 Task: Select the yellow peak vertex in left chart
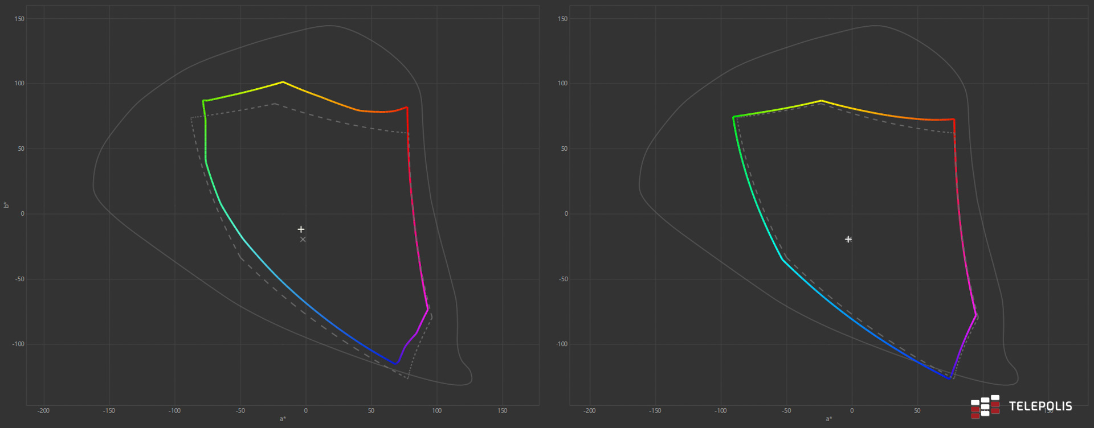coord(283,82)
